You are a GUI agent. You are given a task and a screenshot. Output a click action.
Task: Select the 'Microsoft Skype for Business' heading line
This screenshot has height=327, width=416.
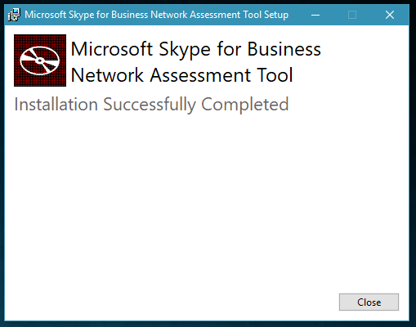tap(196, 49)
